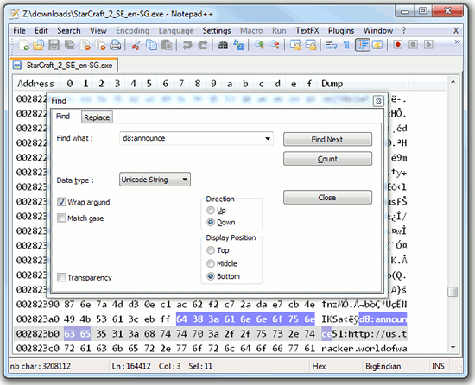475x385 pixels.
Task: Toggle indent guide toolbar icon
Action: pyautogui.click(x=363, y=45)
